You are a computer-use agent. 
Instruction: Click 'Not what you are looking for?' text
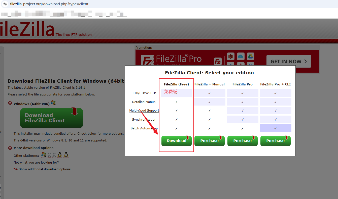click(x=36, y=163)
